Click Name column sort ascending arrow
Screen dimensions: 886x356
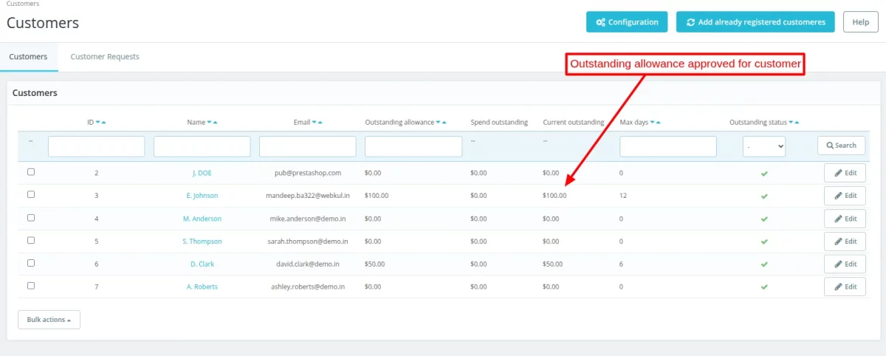coord(215,123)
